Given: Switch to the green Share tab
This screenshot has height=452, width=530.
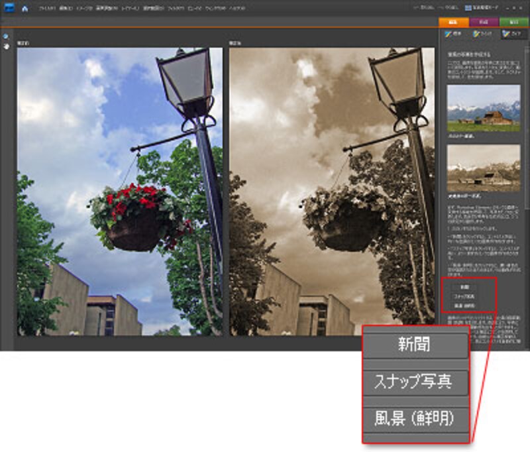Looking at the screenshot, I should pos(513,22).
